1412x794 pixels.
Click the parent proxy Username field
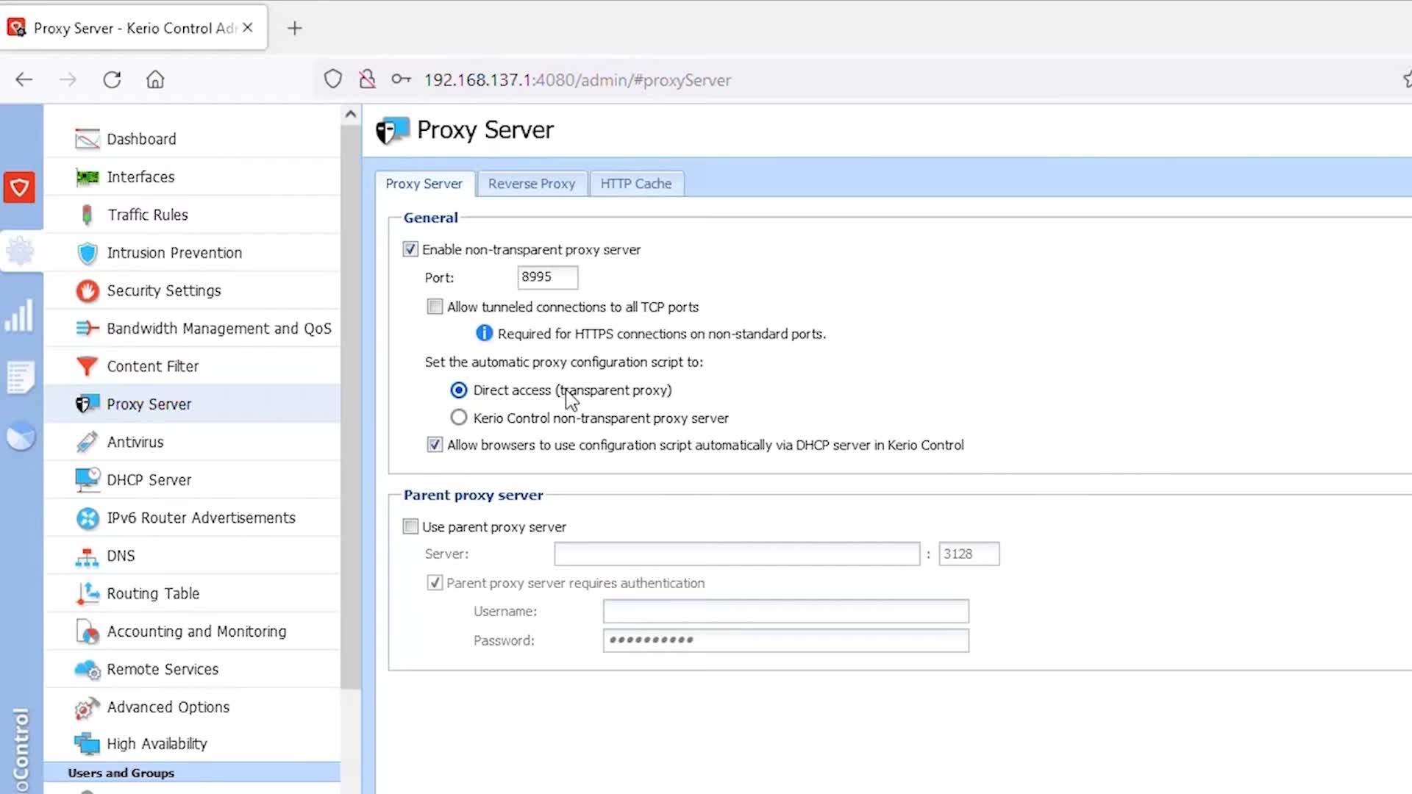point(786,611)
